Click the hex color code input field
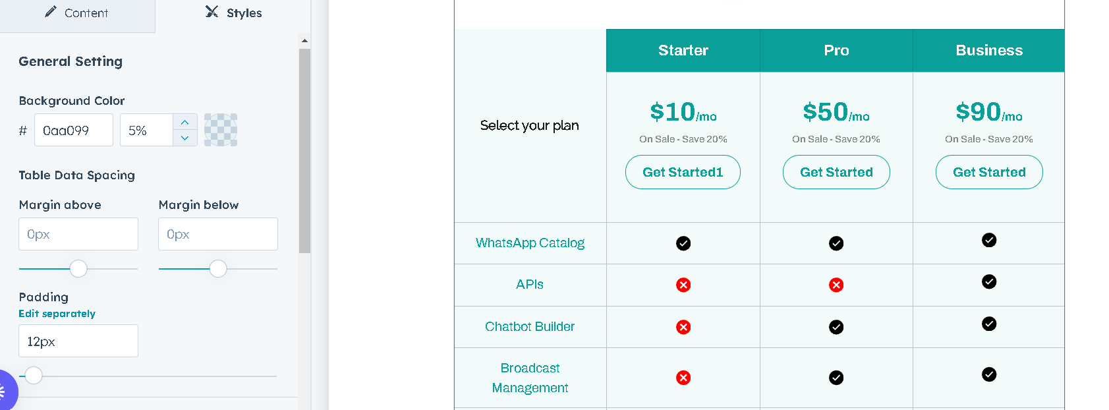Image resolution: width=1109 pixels, height=410 pixels. click(x=73, y=131)
